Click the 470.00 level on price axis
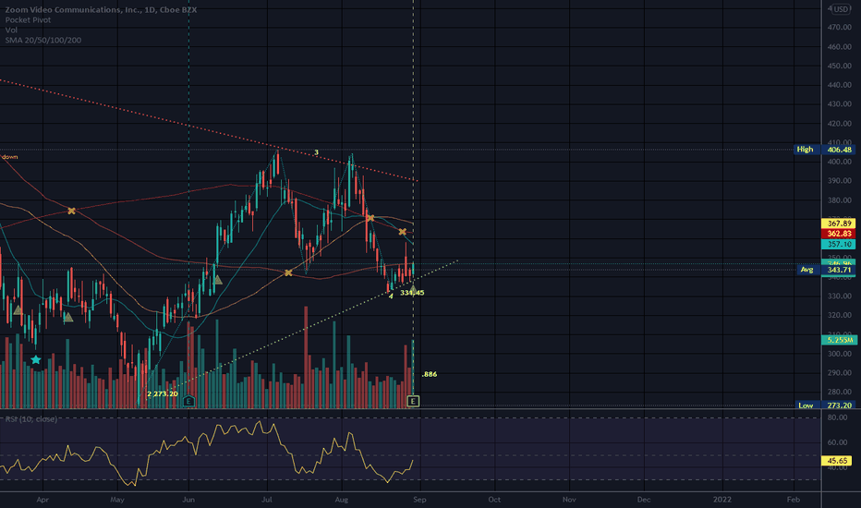The height and width of the screenshot is (508, 861). [840, 28]
